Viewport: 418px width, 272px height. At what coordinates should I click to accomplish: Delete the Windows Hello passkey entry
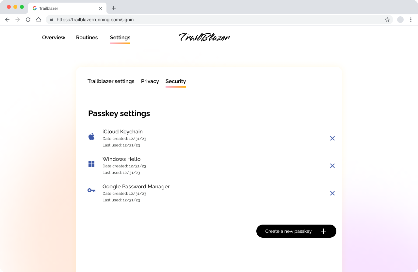pos(332,166)
